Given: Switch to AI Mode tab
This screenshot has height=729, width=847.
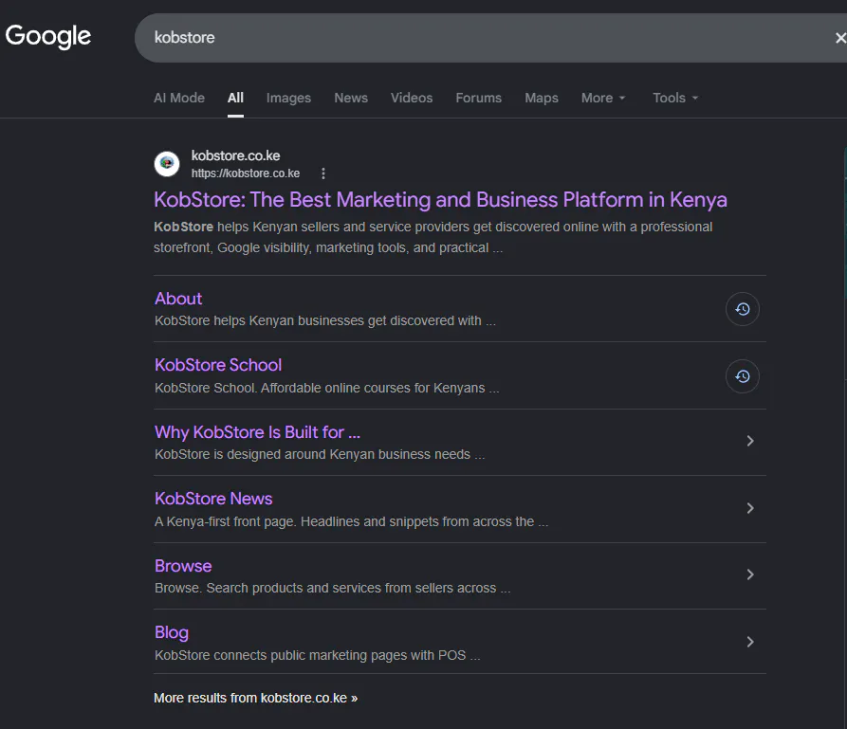Looking at the screenshot, I should [179, 98].
